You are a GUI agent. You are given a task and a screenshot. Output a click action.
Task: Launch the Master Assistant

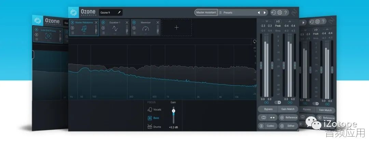(x=206, y=13)
